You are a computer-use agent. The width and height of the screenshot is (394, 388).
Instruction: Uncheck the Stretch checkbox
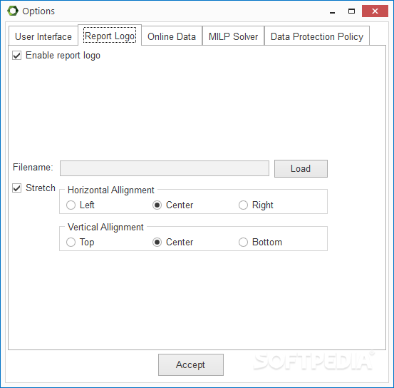17,188
